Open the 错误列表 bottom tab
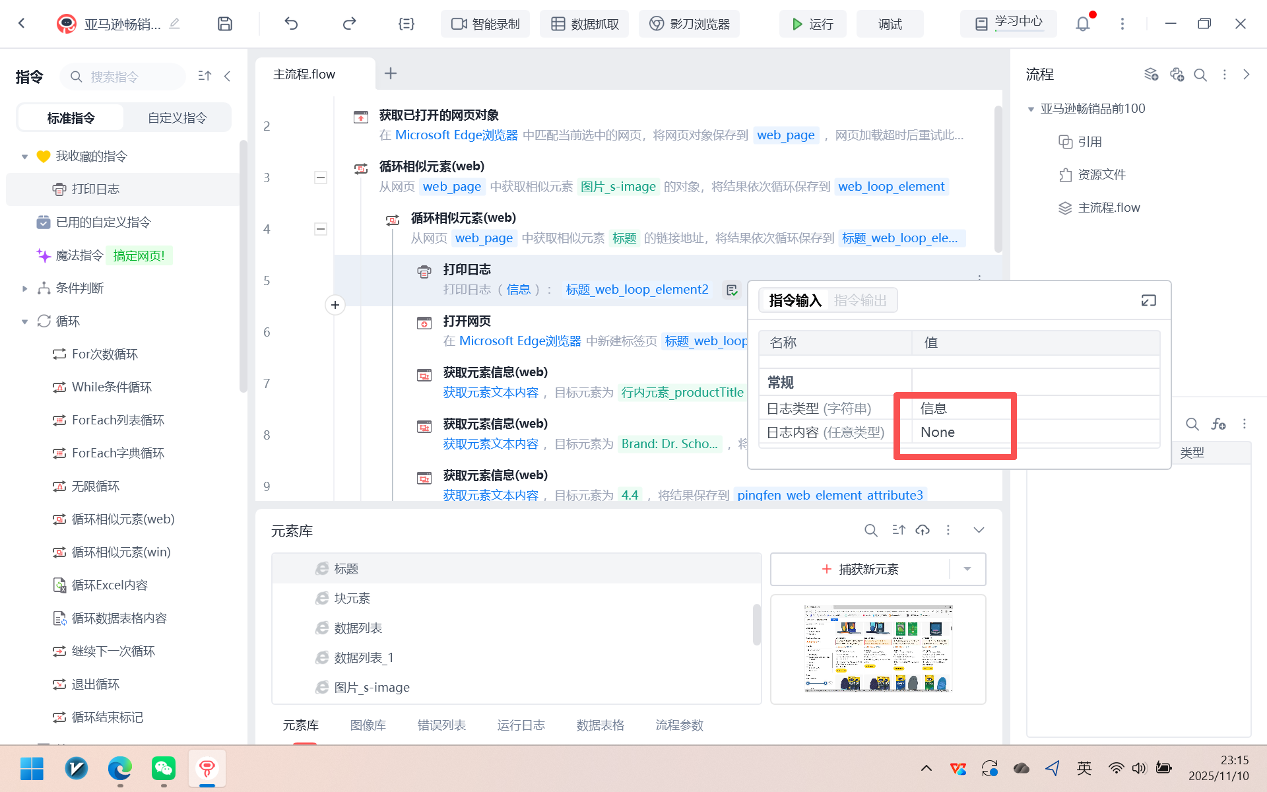Viewport: 1267px width, 792px height. pos(441,725)
